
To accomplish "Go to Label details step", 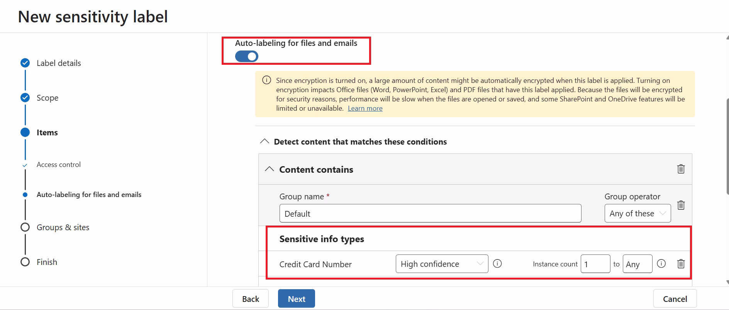I will coord(59,63).
